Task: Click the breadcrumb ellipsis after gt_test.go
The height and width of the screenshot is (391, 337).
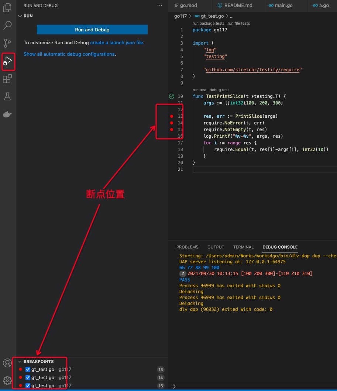Action: pyautogui.click(x=231, y=16)
